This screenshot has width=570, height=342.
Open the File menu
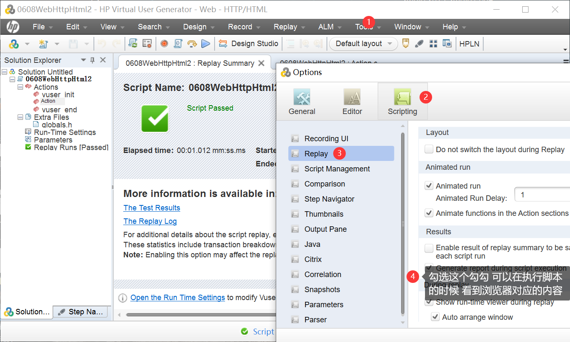click(42, 27)
